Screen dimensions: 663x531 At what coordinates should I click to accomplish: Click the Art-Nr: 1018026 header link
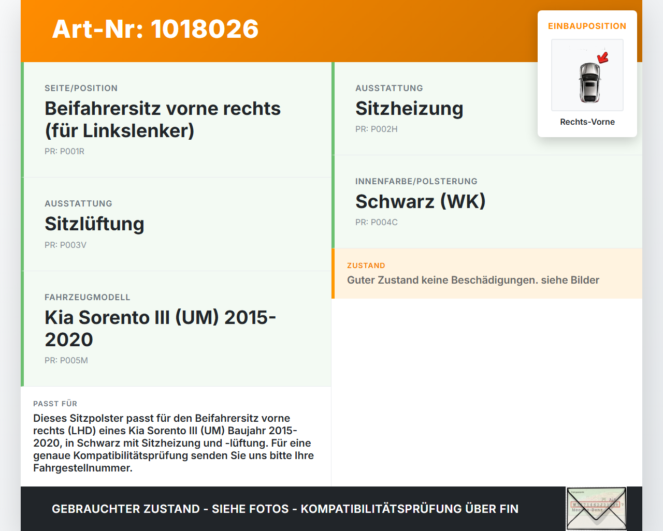155,30
